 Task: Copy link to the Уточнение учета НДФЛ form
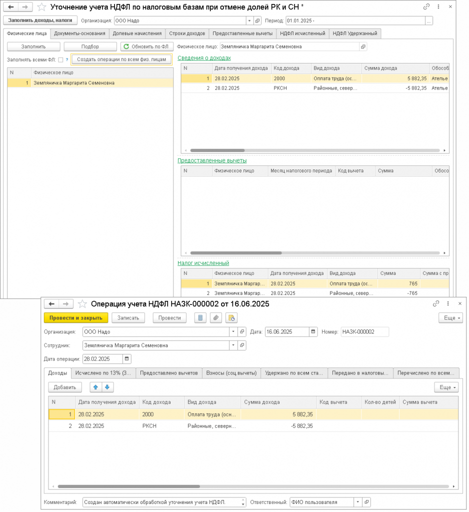click(426, 6)
